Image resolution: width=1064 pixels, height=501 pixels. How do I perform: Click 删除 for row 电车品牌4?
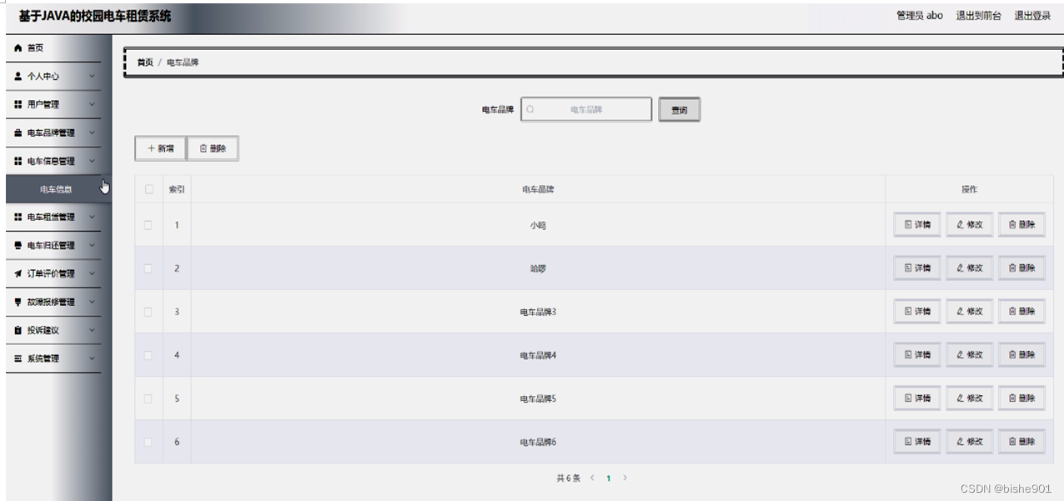(1021, 354)
